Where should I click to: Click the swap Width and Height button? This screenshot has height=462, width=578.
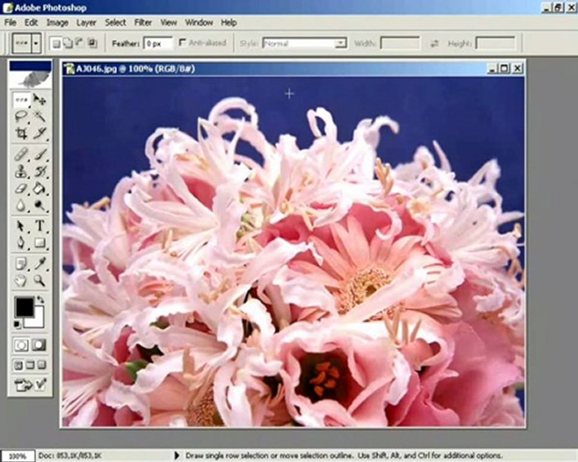tap(435, 44)
